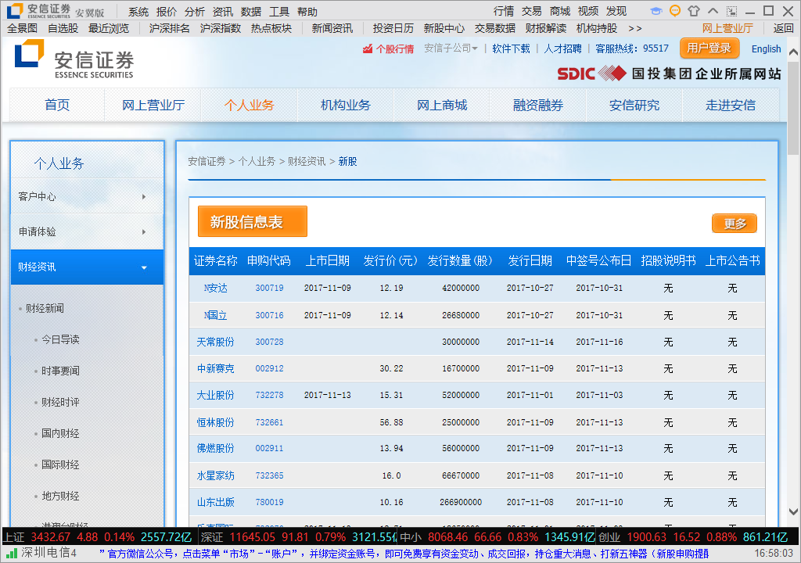Switch to mini window mode with the dotted-square icon

[732, 11]
